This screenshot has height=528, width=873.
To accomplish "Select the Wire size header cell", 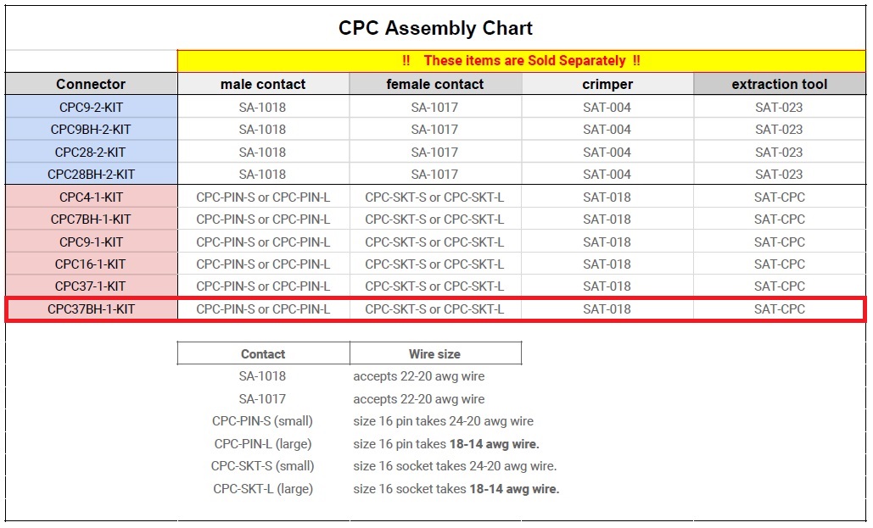I will (x=434, y=354).
